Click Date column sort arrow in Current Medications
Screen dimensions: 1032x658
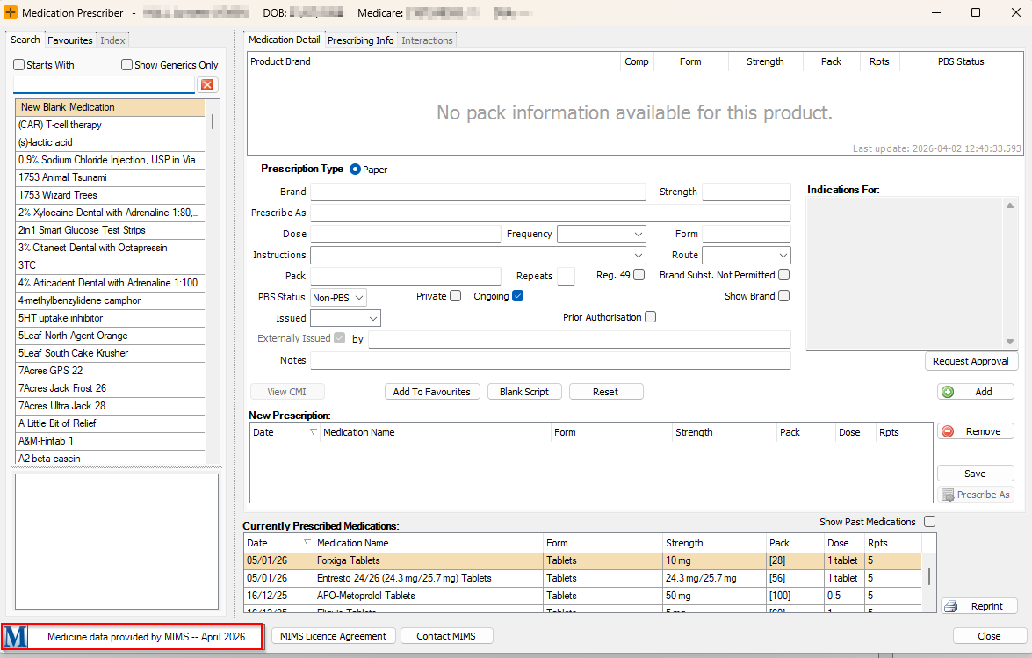(x=307, y=543)
